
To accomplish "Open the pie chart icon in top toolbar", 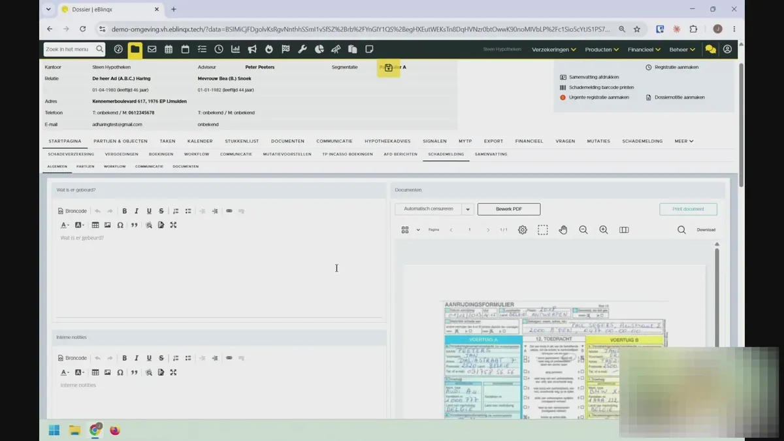I will pos(319,49).
